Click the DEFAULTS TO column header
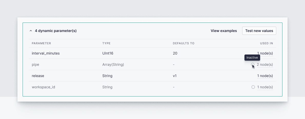Viewport: 305px width, 119px height. point(183,43)
